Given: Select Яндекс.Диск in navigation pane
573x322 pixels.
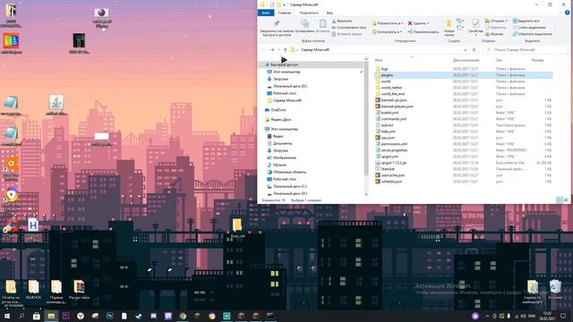Looking at the screenshot, I should pos(280,120).
